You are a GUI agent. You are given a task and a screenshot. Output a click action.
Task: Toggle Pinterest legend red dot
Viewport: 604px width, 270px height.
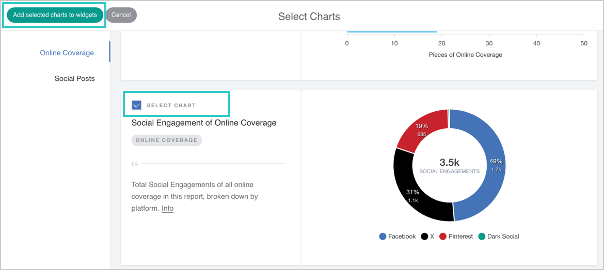(443, 237)
